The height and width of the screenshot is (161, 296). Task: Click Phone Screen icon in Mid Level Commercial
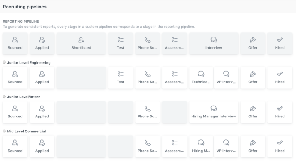[x=148, y=143]
